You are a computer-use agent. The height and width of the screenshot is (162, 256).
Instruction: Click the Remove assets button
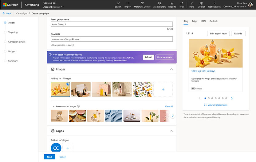[165, 57]
